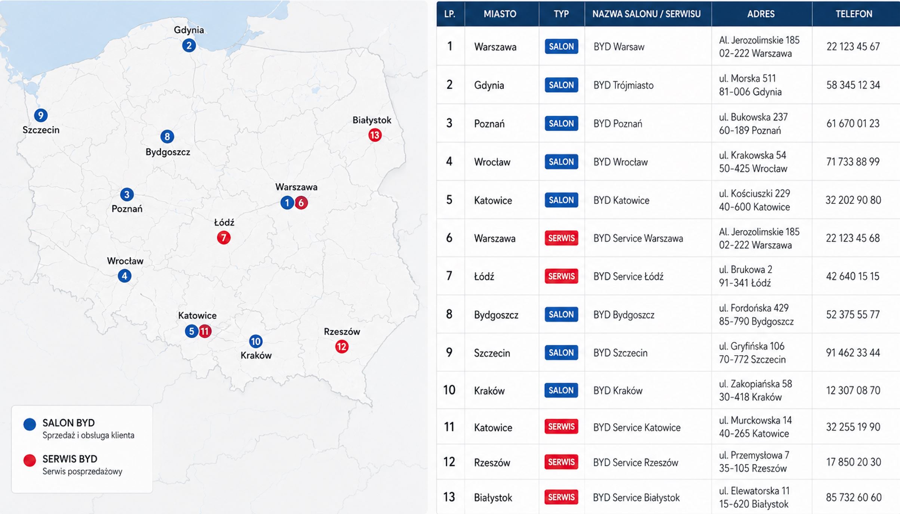Screen dimensions: 900x514
Task: Click address ul. Zakopiańska 58 Kraków
Action: 755,390
